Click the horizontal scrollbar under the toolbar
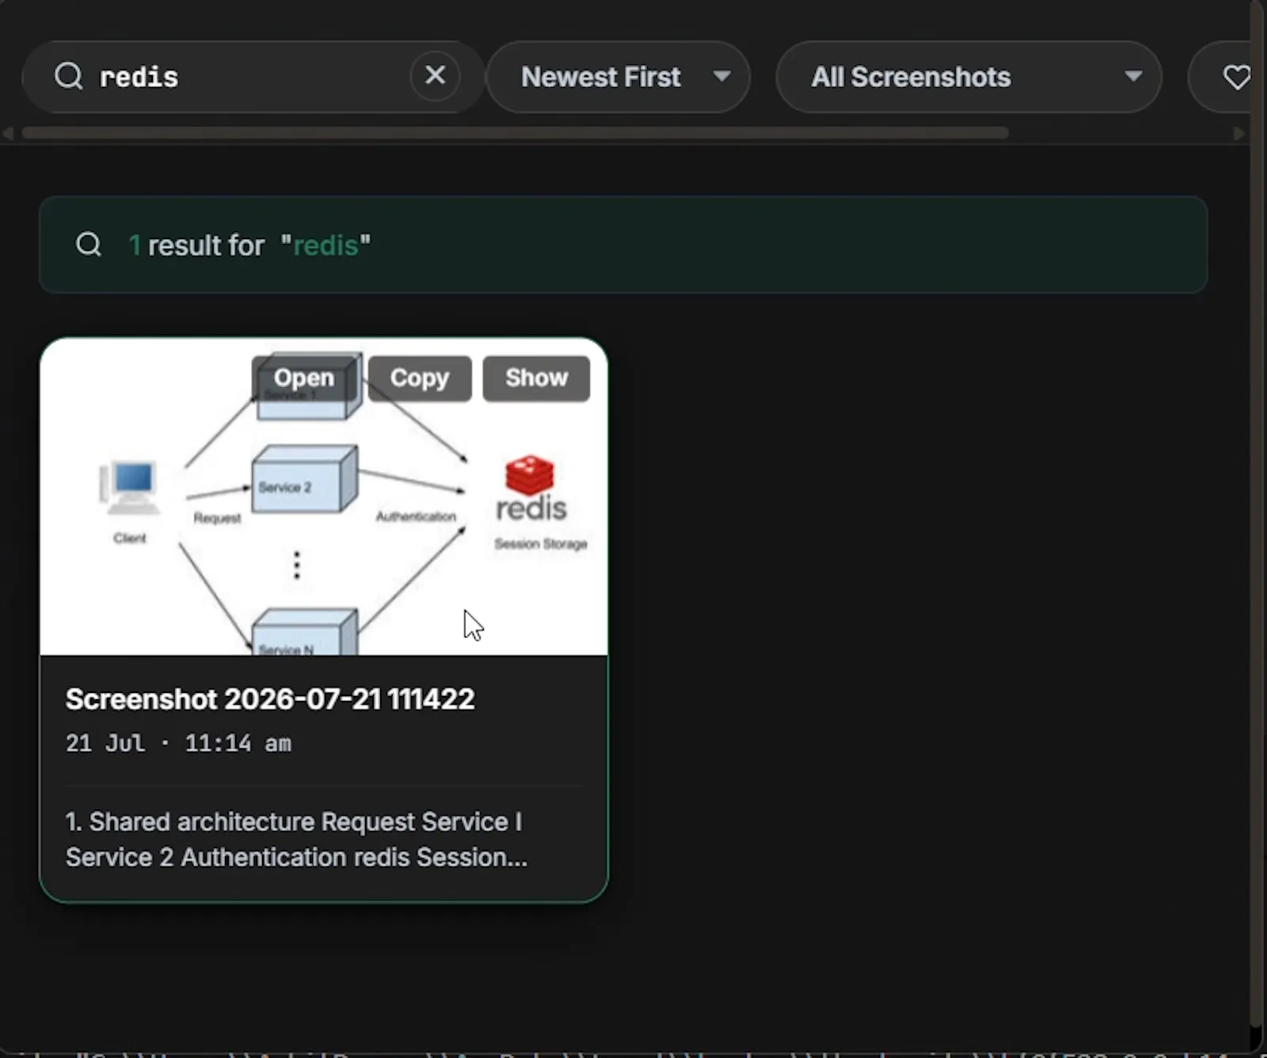This screenshot has width=1267, height=1058. tap(515, 133)
